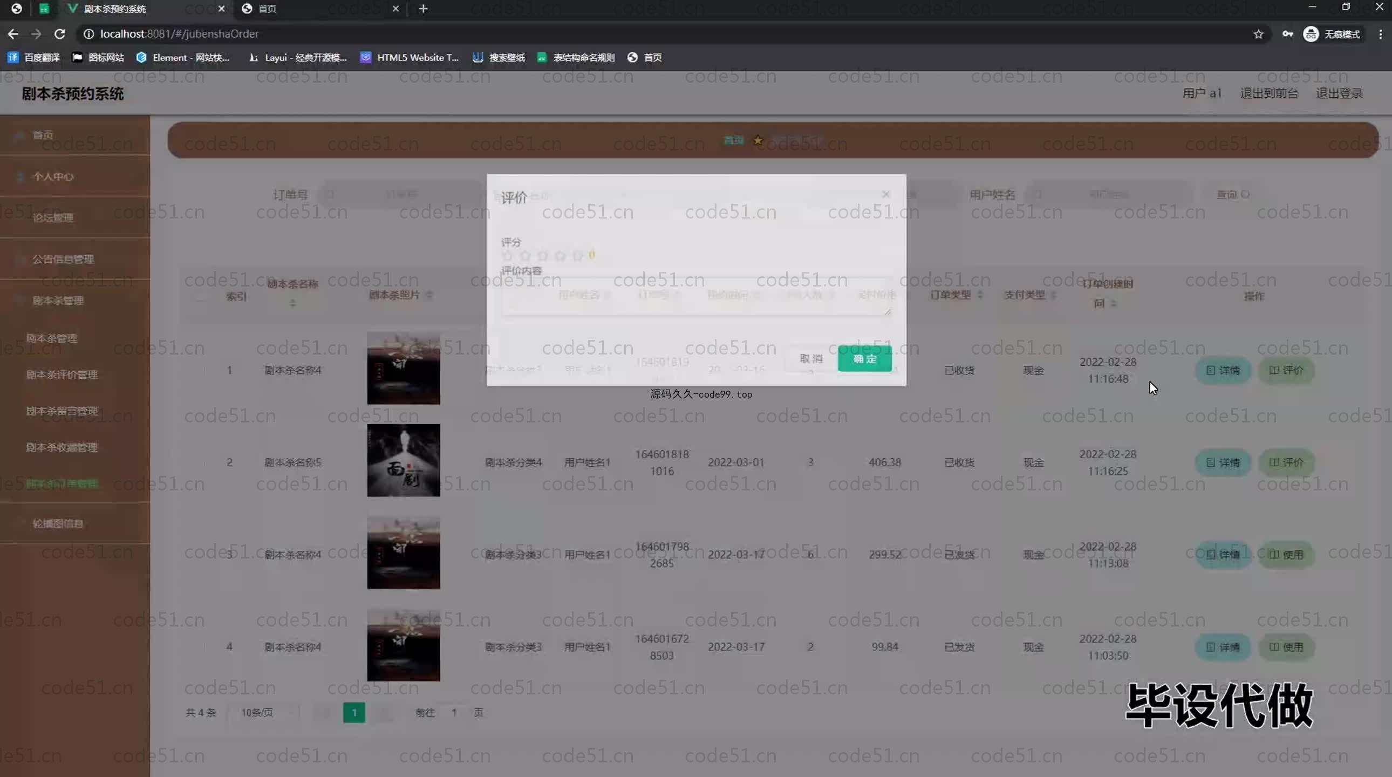
Task: Open the 首页 bookmark in bookmarks bar
Action: [x=645, y=57]
